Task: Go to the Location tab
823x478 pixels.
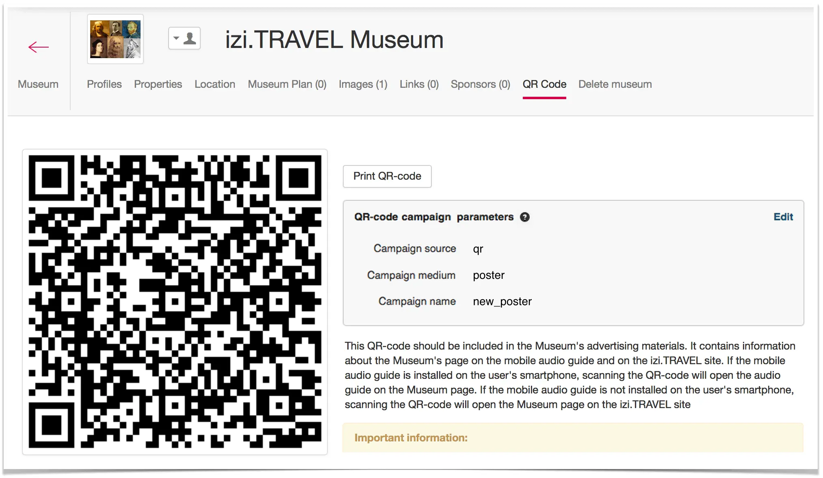Action: click(x=214, y=84)
